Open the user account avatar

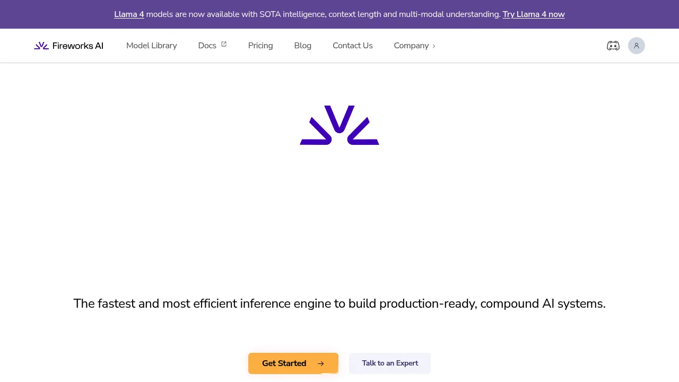tap(637, 46)
